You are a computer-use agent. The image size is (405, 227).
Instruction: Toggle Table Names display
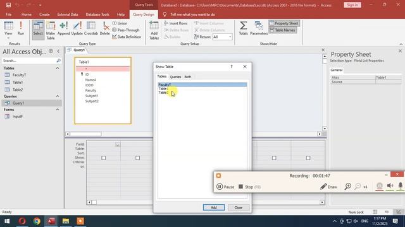283,30
